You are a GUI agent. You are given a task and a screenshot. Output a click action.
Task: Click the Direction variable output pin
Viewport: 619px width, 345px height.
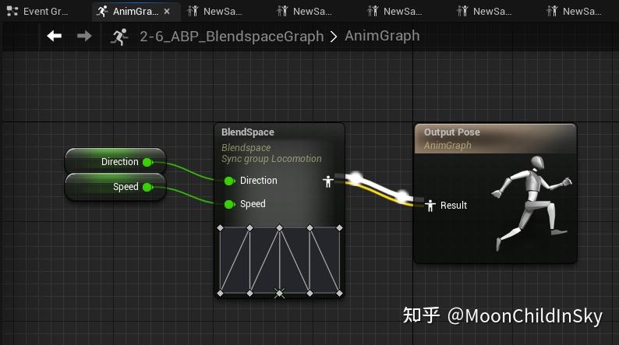click(147, 162)
